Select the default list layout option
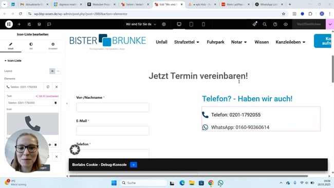This screenshot has height=188, width=334. pos(52,71)
